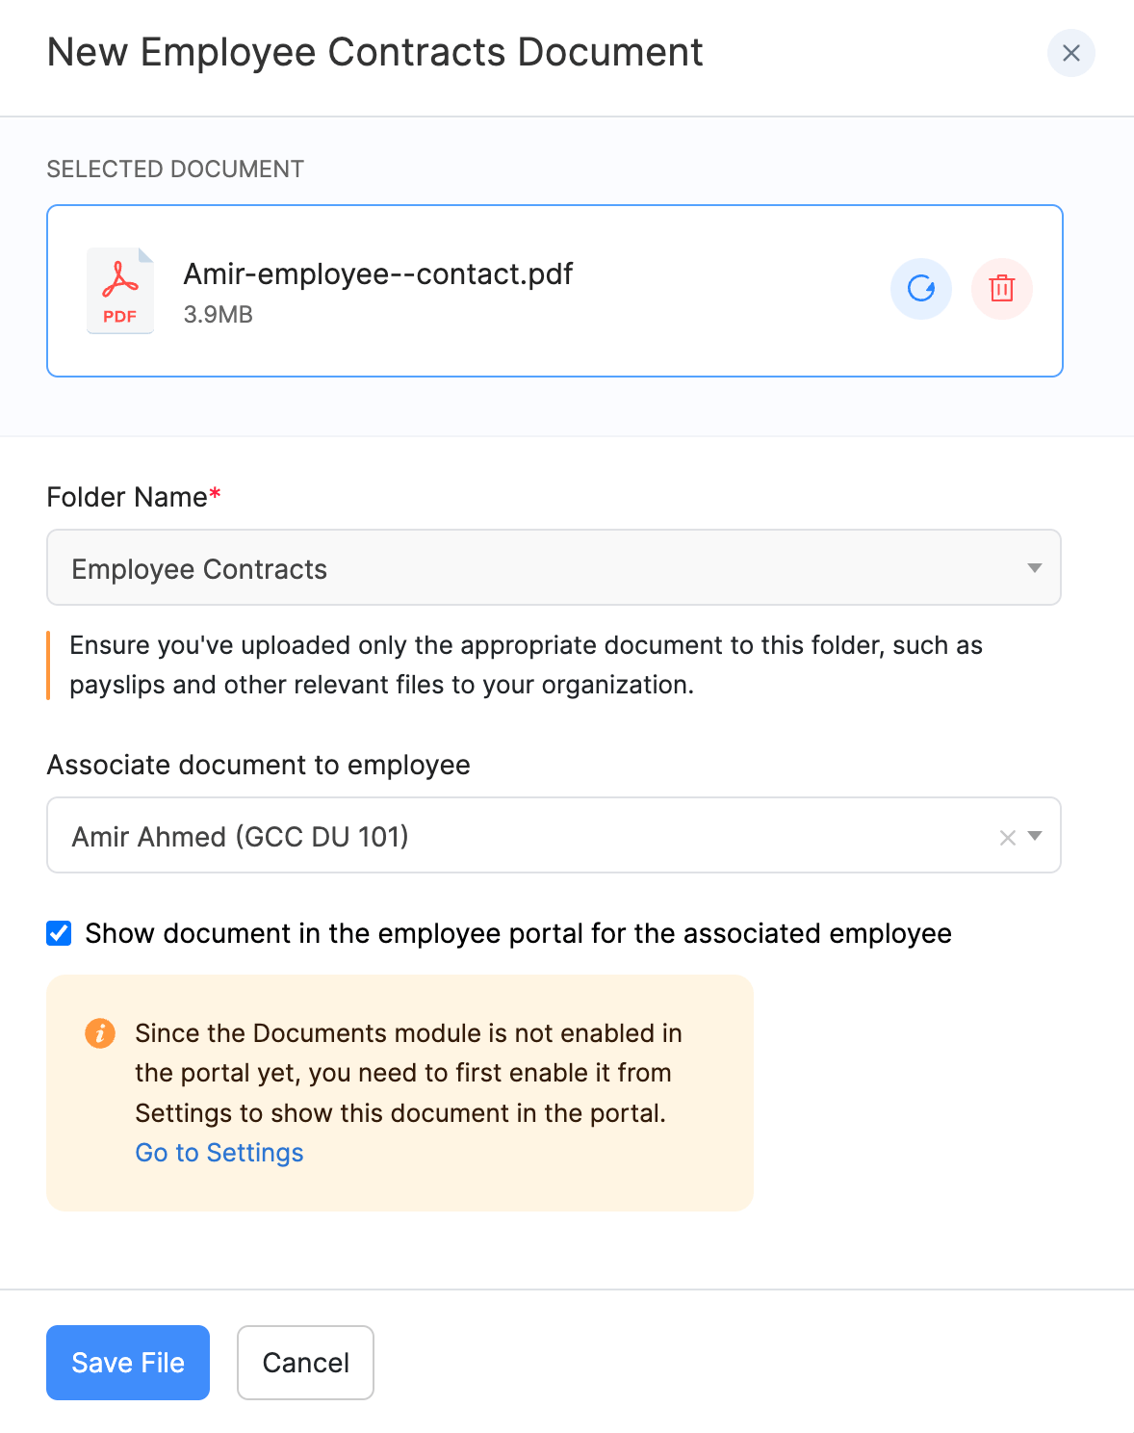Image resolution: width=1134 pixels, height=1433 pixels.
Task: Click the Folder Name field label
Action: (x=127, y=497)
